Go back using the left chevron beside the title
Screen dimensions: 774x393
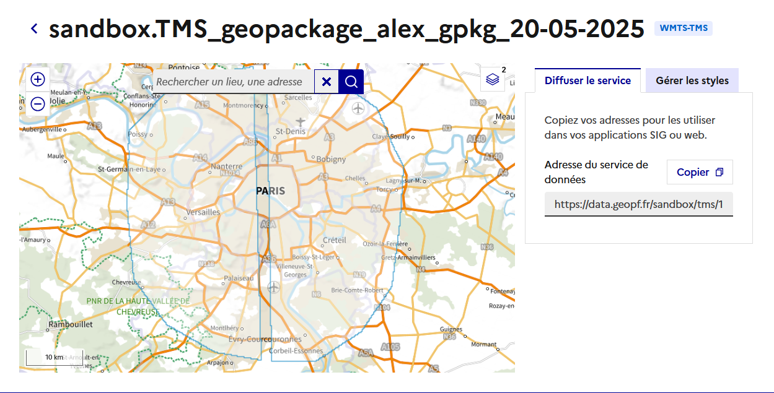tap(33, 28)
